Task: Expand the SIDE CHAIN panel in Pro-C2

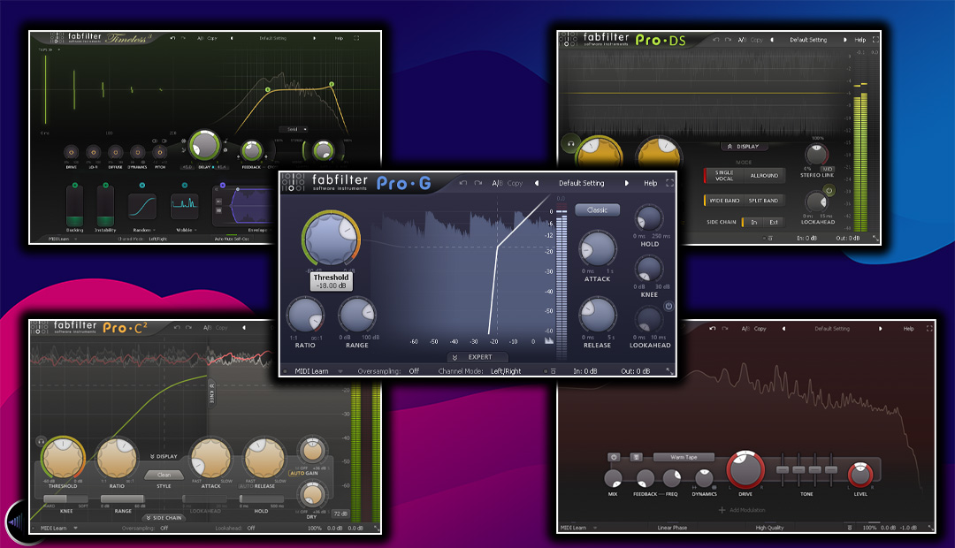Action: coord(164,518)
